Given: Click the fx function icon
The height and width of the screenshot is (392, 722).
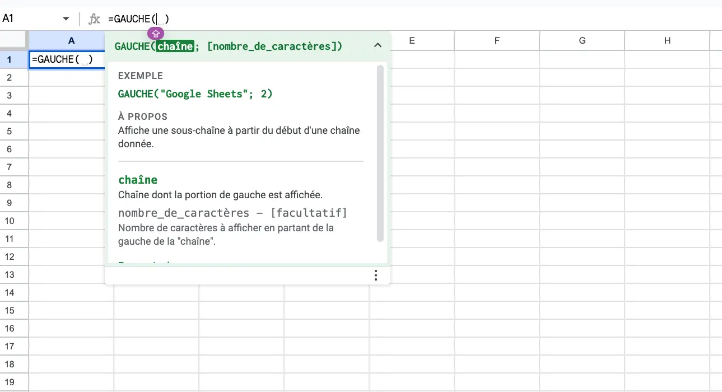Looking at the screenshot, I should tap(95, 19).
